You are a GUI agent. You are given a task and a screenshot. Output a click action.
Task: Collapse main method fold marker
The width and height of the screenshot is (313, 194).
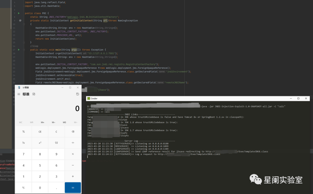[x=24, y=50]
